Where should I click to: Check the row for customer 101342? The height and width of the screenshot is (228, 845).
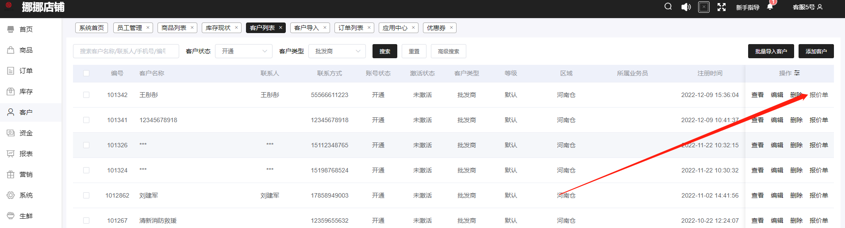click(x=86, y=95)
